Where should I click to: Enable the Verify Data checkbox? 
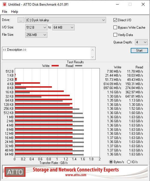[x=115, y=35]
